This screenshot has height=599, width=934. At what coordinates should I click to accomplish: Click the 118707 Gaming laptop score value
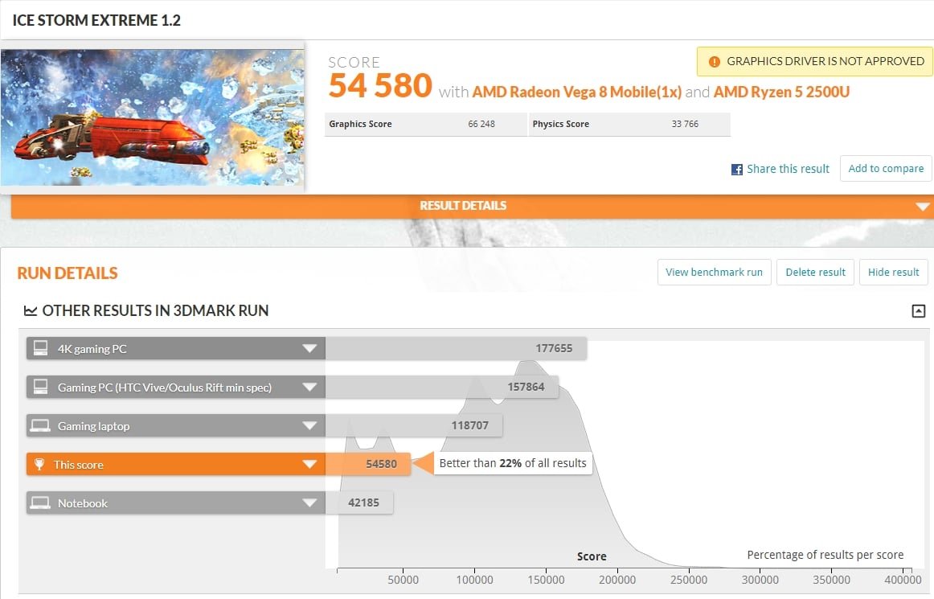pos(470,425)
